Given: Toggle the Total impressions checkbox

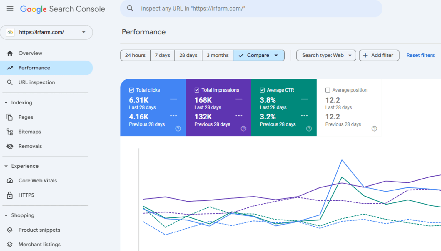Looking at the screenshot, I should pyautogui.click(x=197, y=90).
